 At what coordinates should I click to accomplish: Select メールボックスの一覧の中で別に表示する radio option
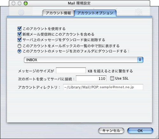coord(19,46)
